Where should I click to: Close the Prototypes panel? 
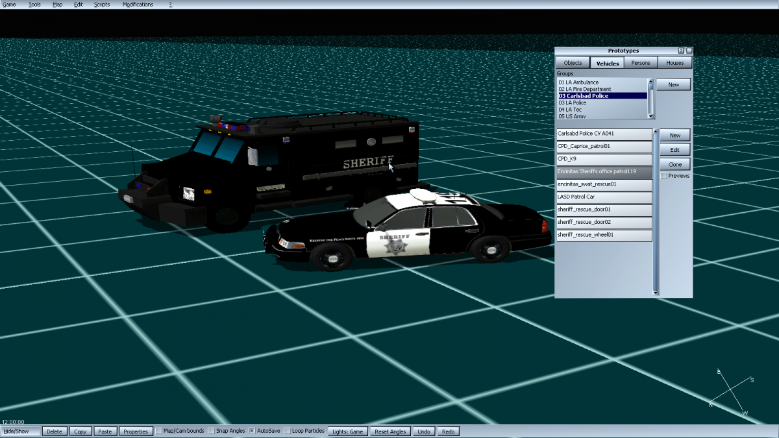click(689, 51)
